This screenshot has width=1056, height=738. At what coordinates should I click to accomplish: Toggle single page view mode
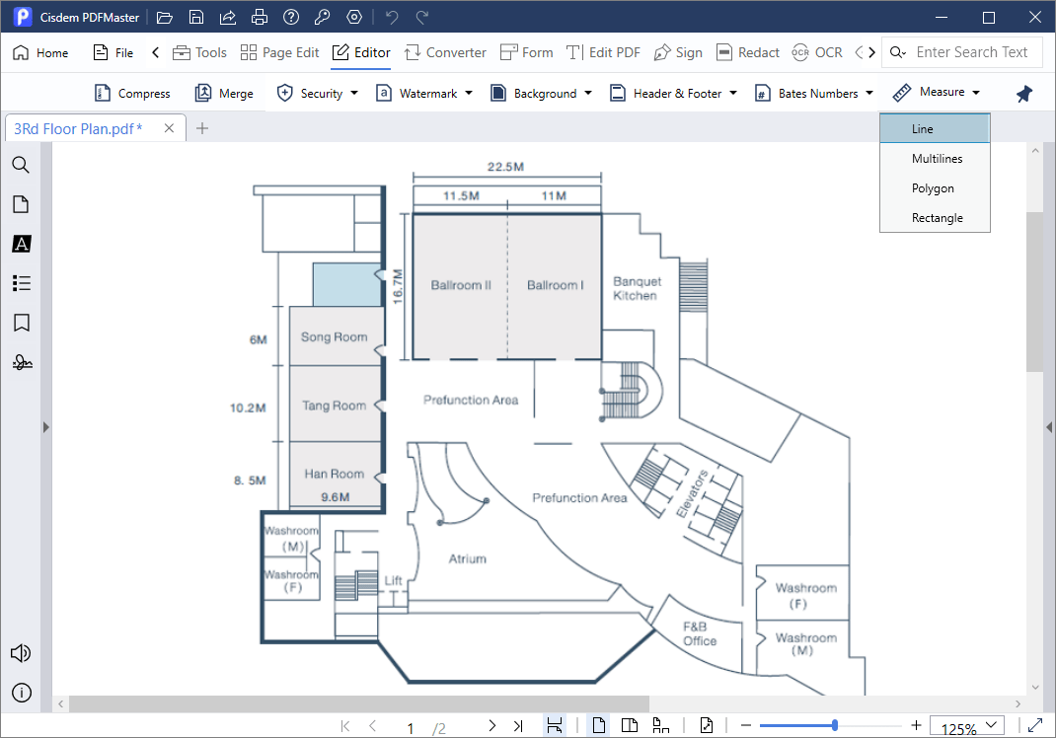pos(598,725)
